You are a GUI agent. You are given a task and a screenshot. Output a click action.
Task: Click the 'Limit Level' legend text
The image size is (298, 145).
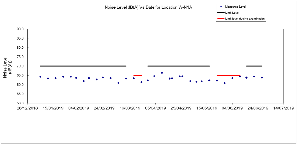(x=232, y=13)
